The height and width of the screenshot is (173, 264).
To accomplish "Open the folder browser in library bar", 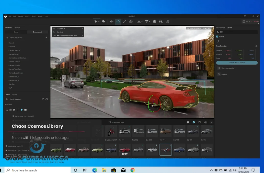I will pos(200,122).
